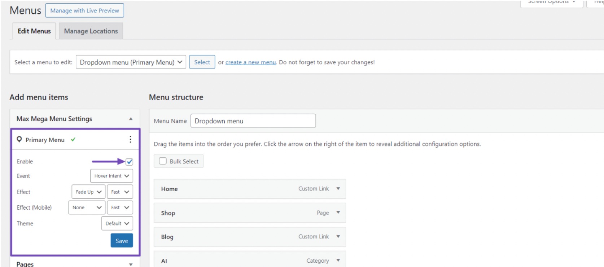Open the Effect (Mobile) dropdown showing None
The image size is (604, 267).
[x=87, y=207]
